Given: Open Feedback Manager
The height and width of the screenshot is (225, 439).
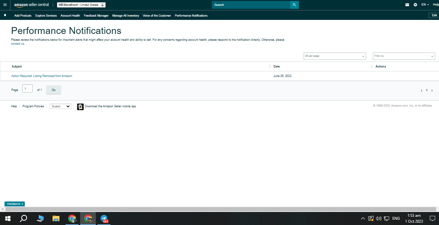Looking at the screenshot, I should 96,16.
